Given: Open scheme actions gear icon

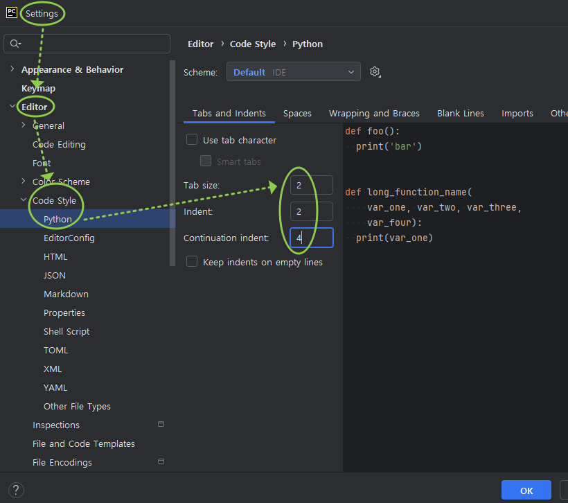Looking at the screenshot, I should 375,72.
